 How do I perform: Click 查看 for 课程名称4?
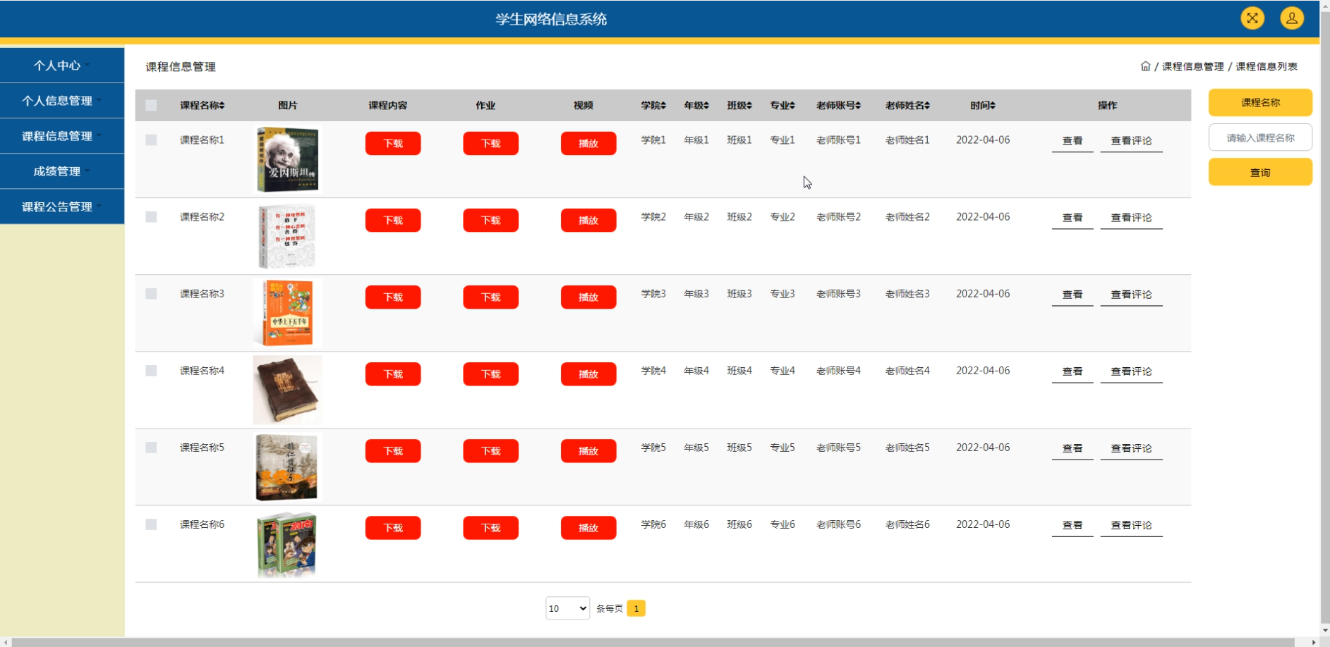coord(1072,371)
